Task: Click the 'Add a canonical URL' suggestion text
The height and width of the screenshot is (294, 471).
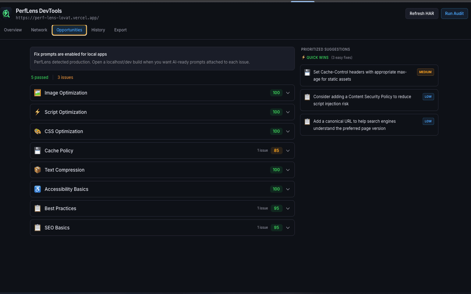Action: click(x=355, y=125)
